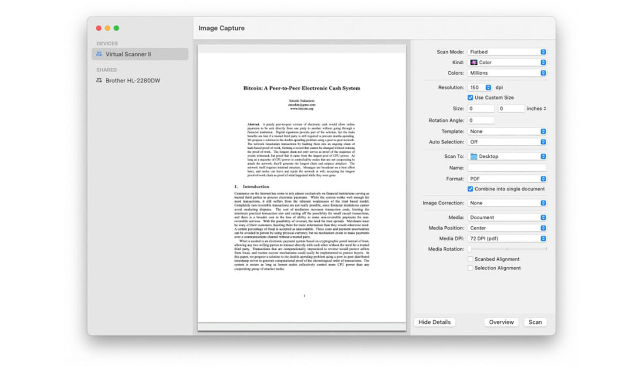Click the Scan button

pyautogui.click(x=535, y=322)
